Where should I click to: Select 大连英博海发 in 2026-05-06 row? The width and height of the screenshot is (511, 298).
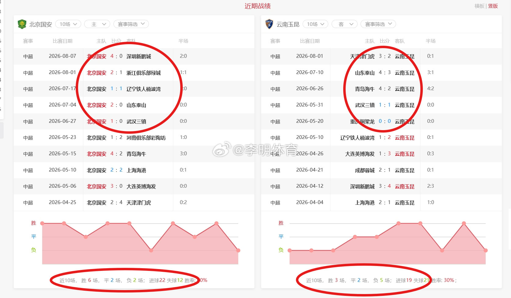(x=141, y=186)
